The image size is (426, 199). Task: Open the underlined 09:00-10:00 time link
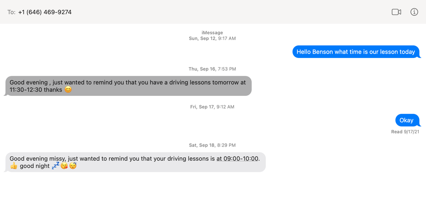237,159
